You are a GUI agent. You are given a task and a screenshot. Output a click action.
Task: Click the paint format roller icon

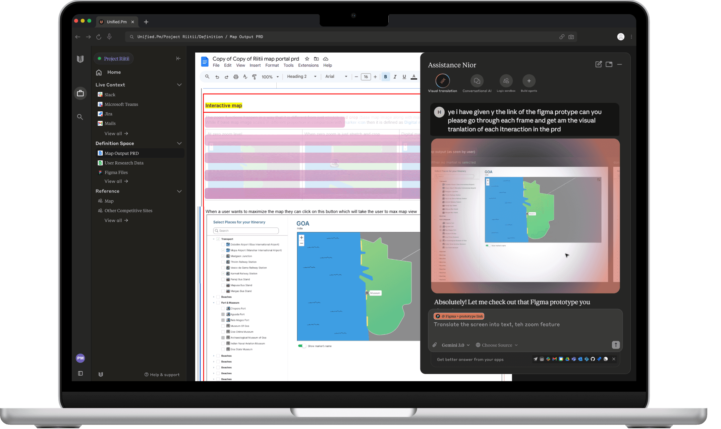coord(255,77)
